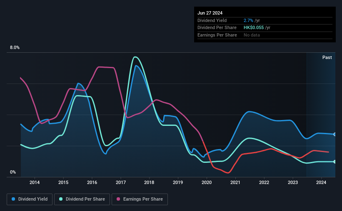
Task: Click the 2021 x-axis label
Action: pos(235,182)
